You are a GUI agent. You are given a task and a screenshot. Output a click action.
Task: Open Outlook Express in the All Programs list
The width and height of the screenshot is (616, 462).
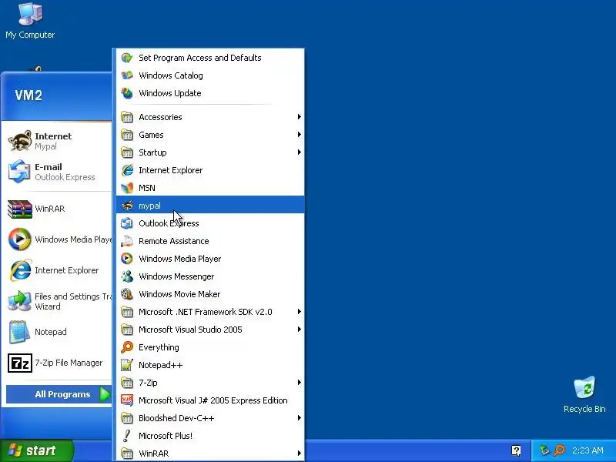click(x=210, y=223)
